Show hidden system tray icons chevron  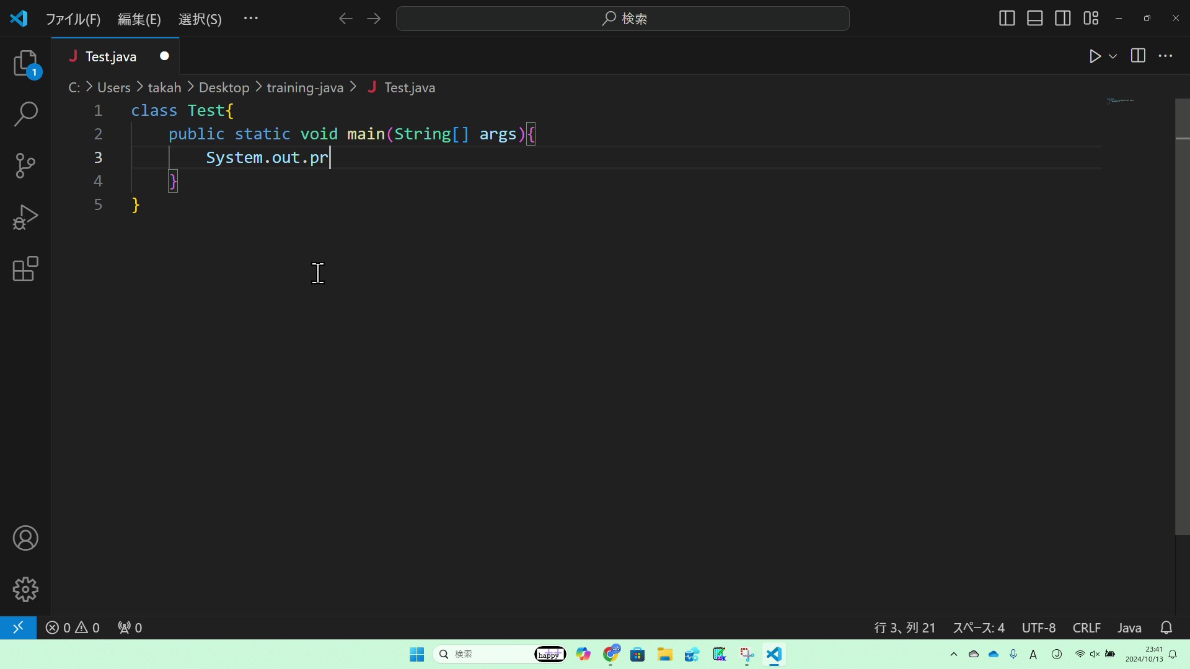pos(954,654)
